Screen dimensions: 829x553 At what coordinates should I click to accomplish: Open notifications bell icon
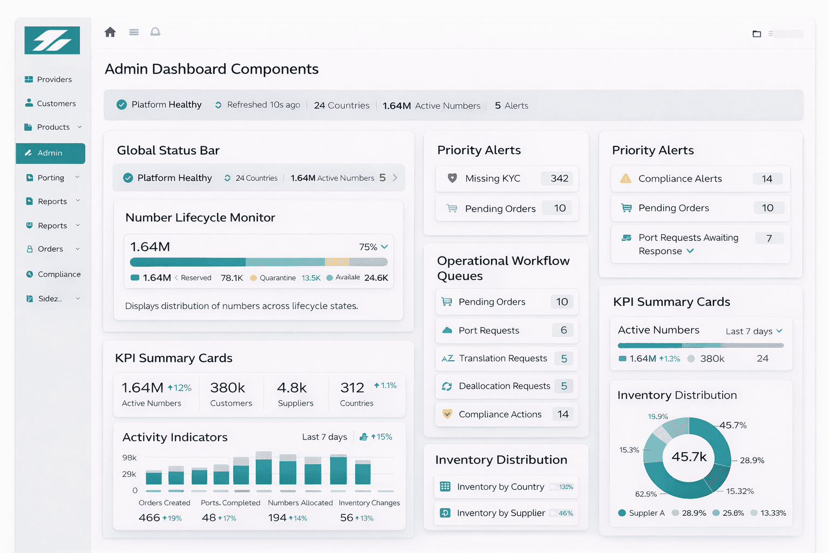(x=155, y=32)
